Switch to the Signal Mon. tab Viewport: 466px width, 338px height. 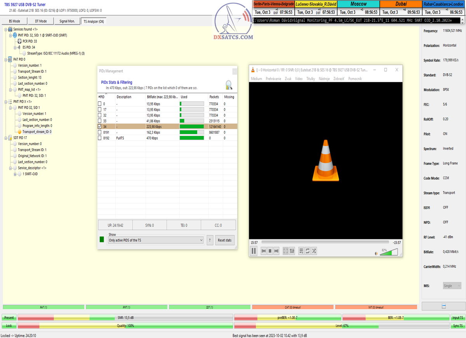click(x=67, y=21)
